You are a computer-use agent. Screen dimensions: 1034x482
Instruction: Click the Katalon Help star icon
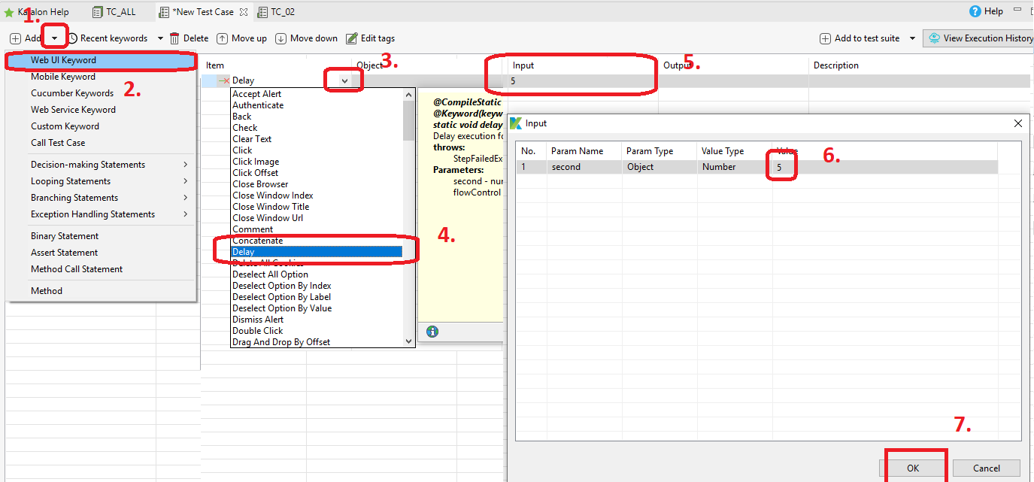tap(9, 12)
